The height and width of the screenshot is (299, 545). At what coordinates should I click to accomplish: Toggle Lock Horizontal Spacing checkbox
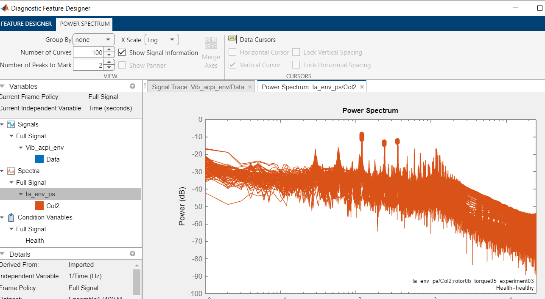(296, 65)
